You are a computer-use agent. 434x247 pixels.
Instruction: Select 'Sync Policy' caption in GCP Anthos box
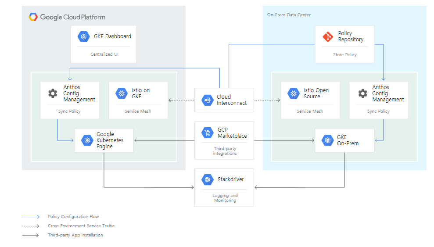(x=69, y=111)
